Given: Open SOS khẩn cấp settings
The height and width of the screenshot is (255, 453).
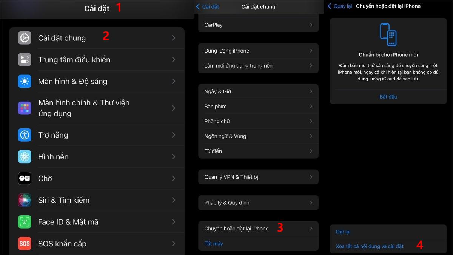Looking at the screenshot, I should [97, 243].
